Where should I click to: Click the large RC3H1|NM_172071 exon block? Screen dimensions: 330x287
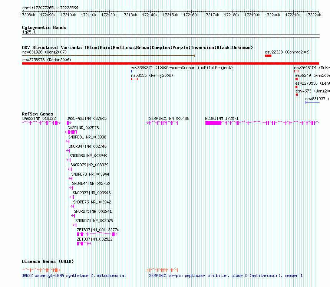[214, 123]
